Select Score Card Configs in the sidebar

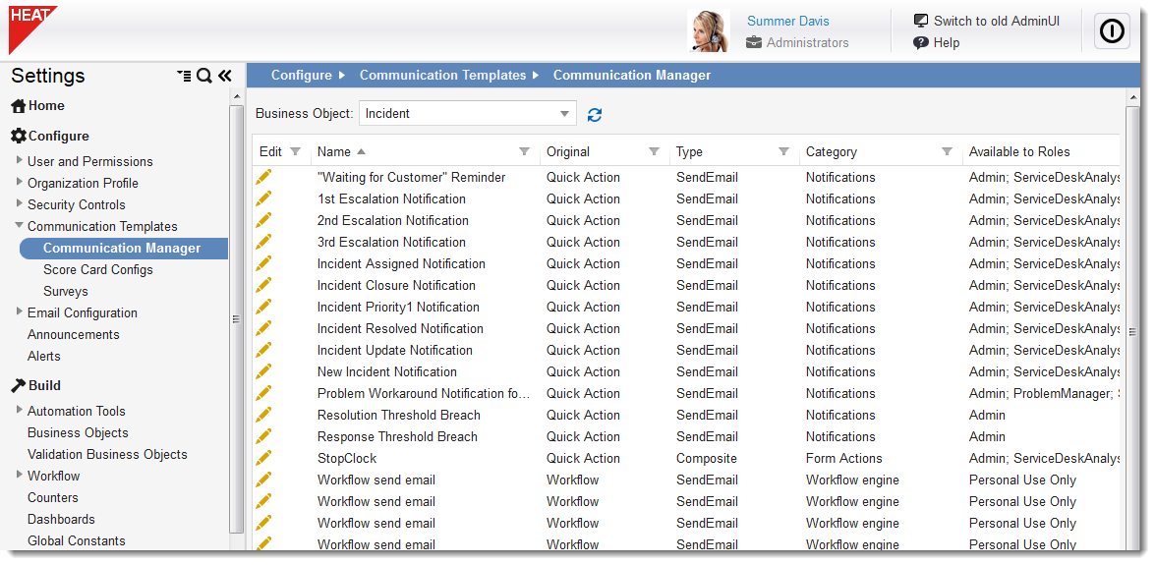98,269
